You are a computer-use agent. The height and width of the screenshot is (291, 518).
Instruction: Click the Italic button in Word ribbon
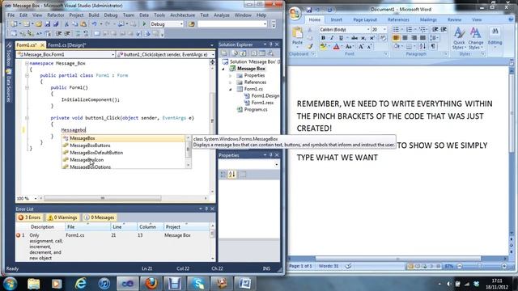(332, 38)
